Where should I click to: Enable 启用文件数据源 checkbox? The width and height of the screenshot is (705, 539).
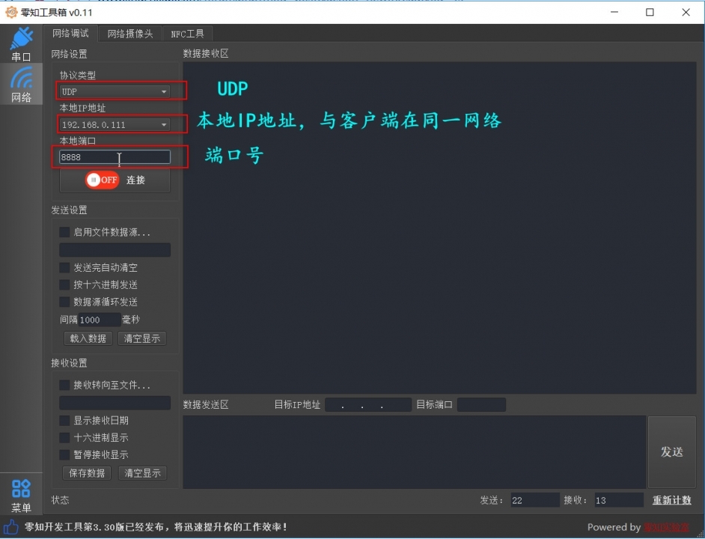point(64,233)
